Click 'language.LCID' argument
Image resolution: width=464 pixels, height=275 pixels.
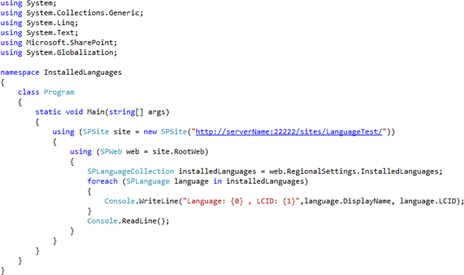tap(428, 201)
